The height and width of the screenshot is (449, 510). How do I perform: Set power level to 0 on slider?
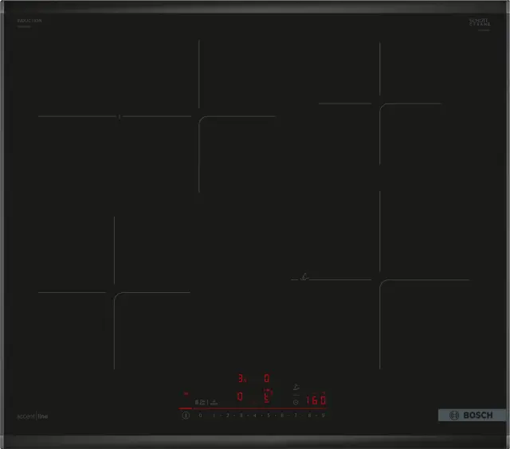[200, 416]
